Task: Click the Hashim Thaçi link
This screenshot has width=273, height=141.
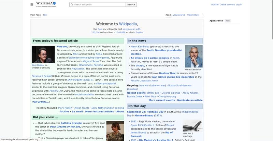Action: (168, 73)
